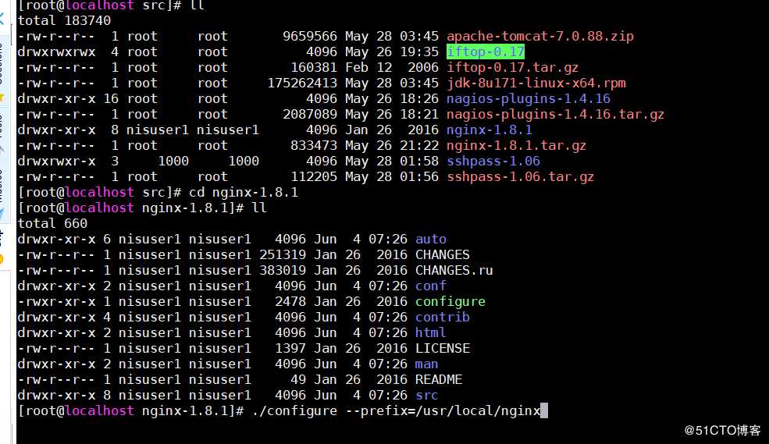This screenshot has height=444, width=769.
Task: Click the file size 251319
Action: pyautogui.click(x=283, y=255)
